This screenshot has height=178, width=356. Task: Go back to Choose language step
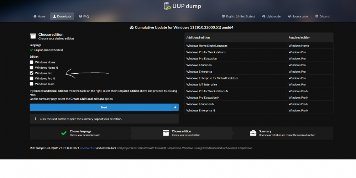[x=80, y=133]
